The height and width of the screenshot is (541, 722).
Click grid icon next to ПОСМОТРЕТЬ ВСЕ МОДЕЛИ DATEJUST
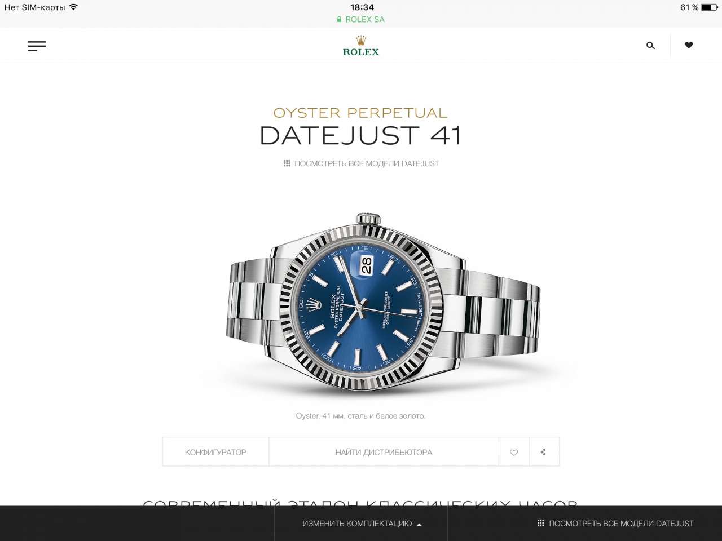tap(287, 163)
